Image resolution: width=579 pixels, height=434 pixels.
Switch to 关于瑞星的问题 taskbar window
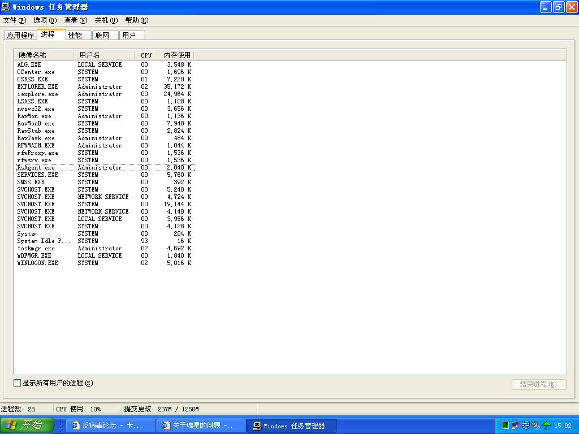201,426
